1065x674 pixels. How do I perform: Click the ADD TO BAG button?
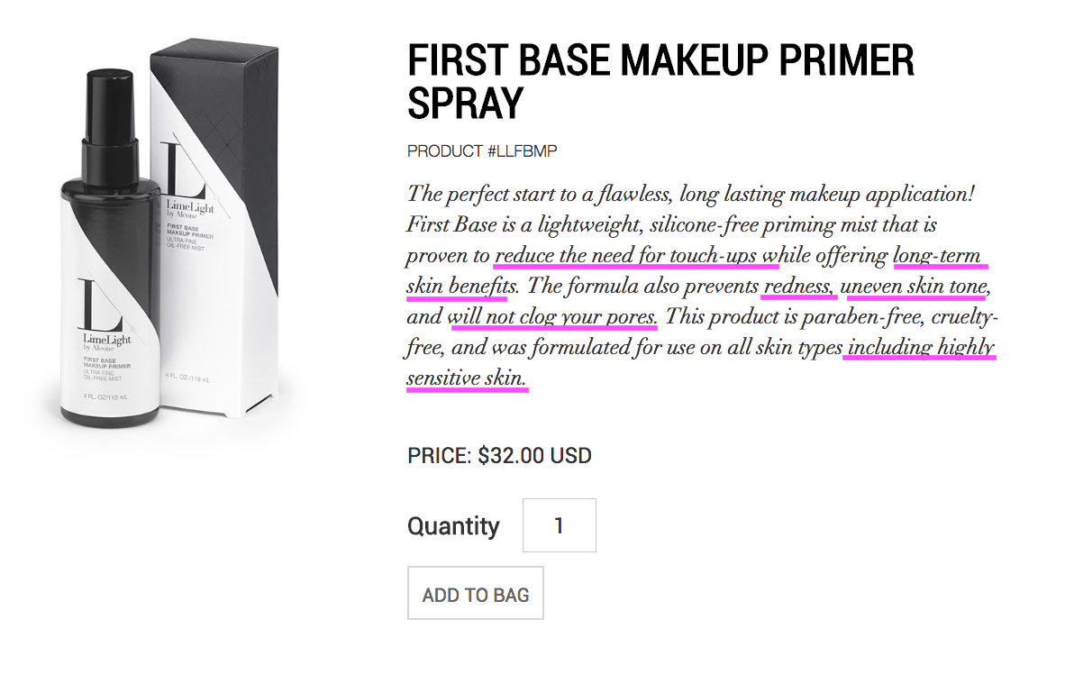click(x=475, y=592)
